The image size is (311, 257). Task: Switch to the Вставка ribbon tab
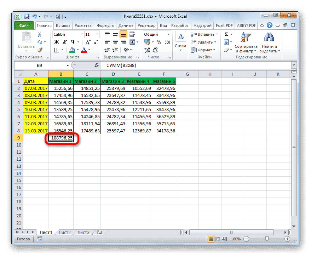[63, 25]
